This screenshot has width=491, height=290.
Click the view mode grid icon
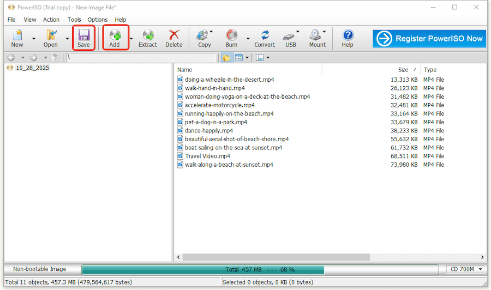[239, 58]
